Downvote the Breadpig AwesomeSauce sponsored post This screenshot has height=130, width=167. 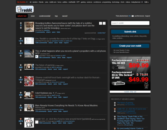coord(21,28)
